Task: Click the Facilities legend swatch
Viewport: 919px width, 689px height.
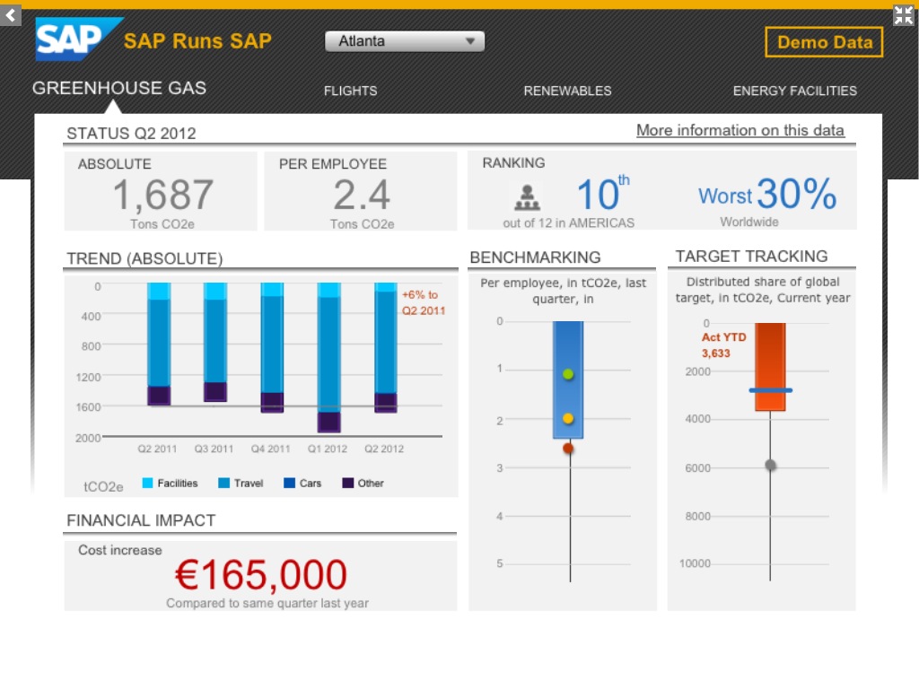Action: coord(148,483)
